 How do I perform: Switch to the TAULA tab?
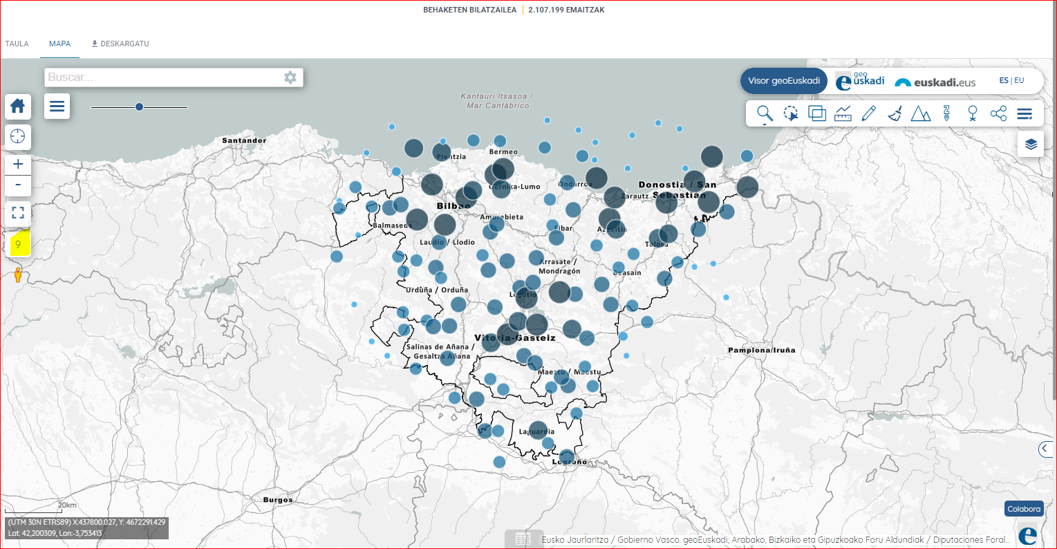click(x=17, y=44)
